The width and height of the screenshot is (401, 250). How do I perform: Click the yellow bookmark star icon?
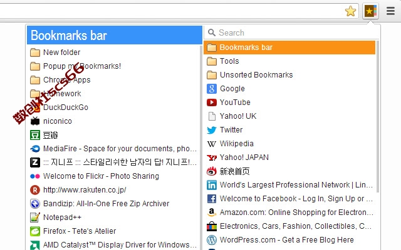coord(350,11)
